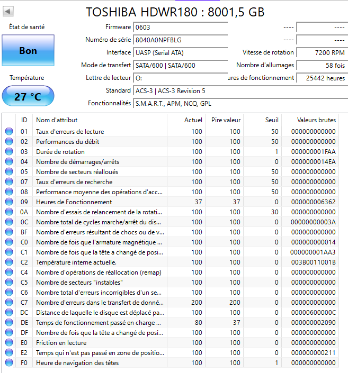The width and height of the screenshot is (348, 373).
Task: Click the status orb for attribute DE
Action: pos(9,322)
